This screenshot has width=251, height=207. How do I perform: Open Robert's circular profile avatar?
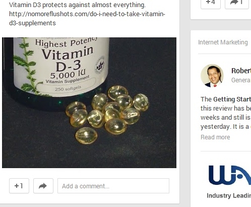(x=212, y=76)
